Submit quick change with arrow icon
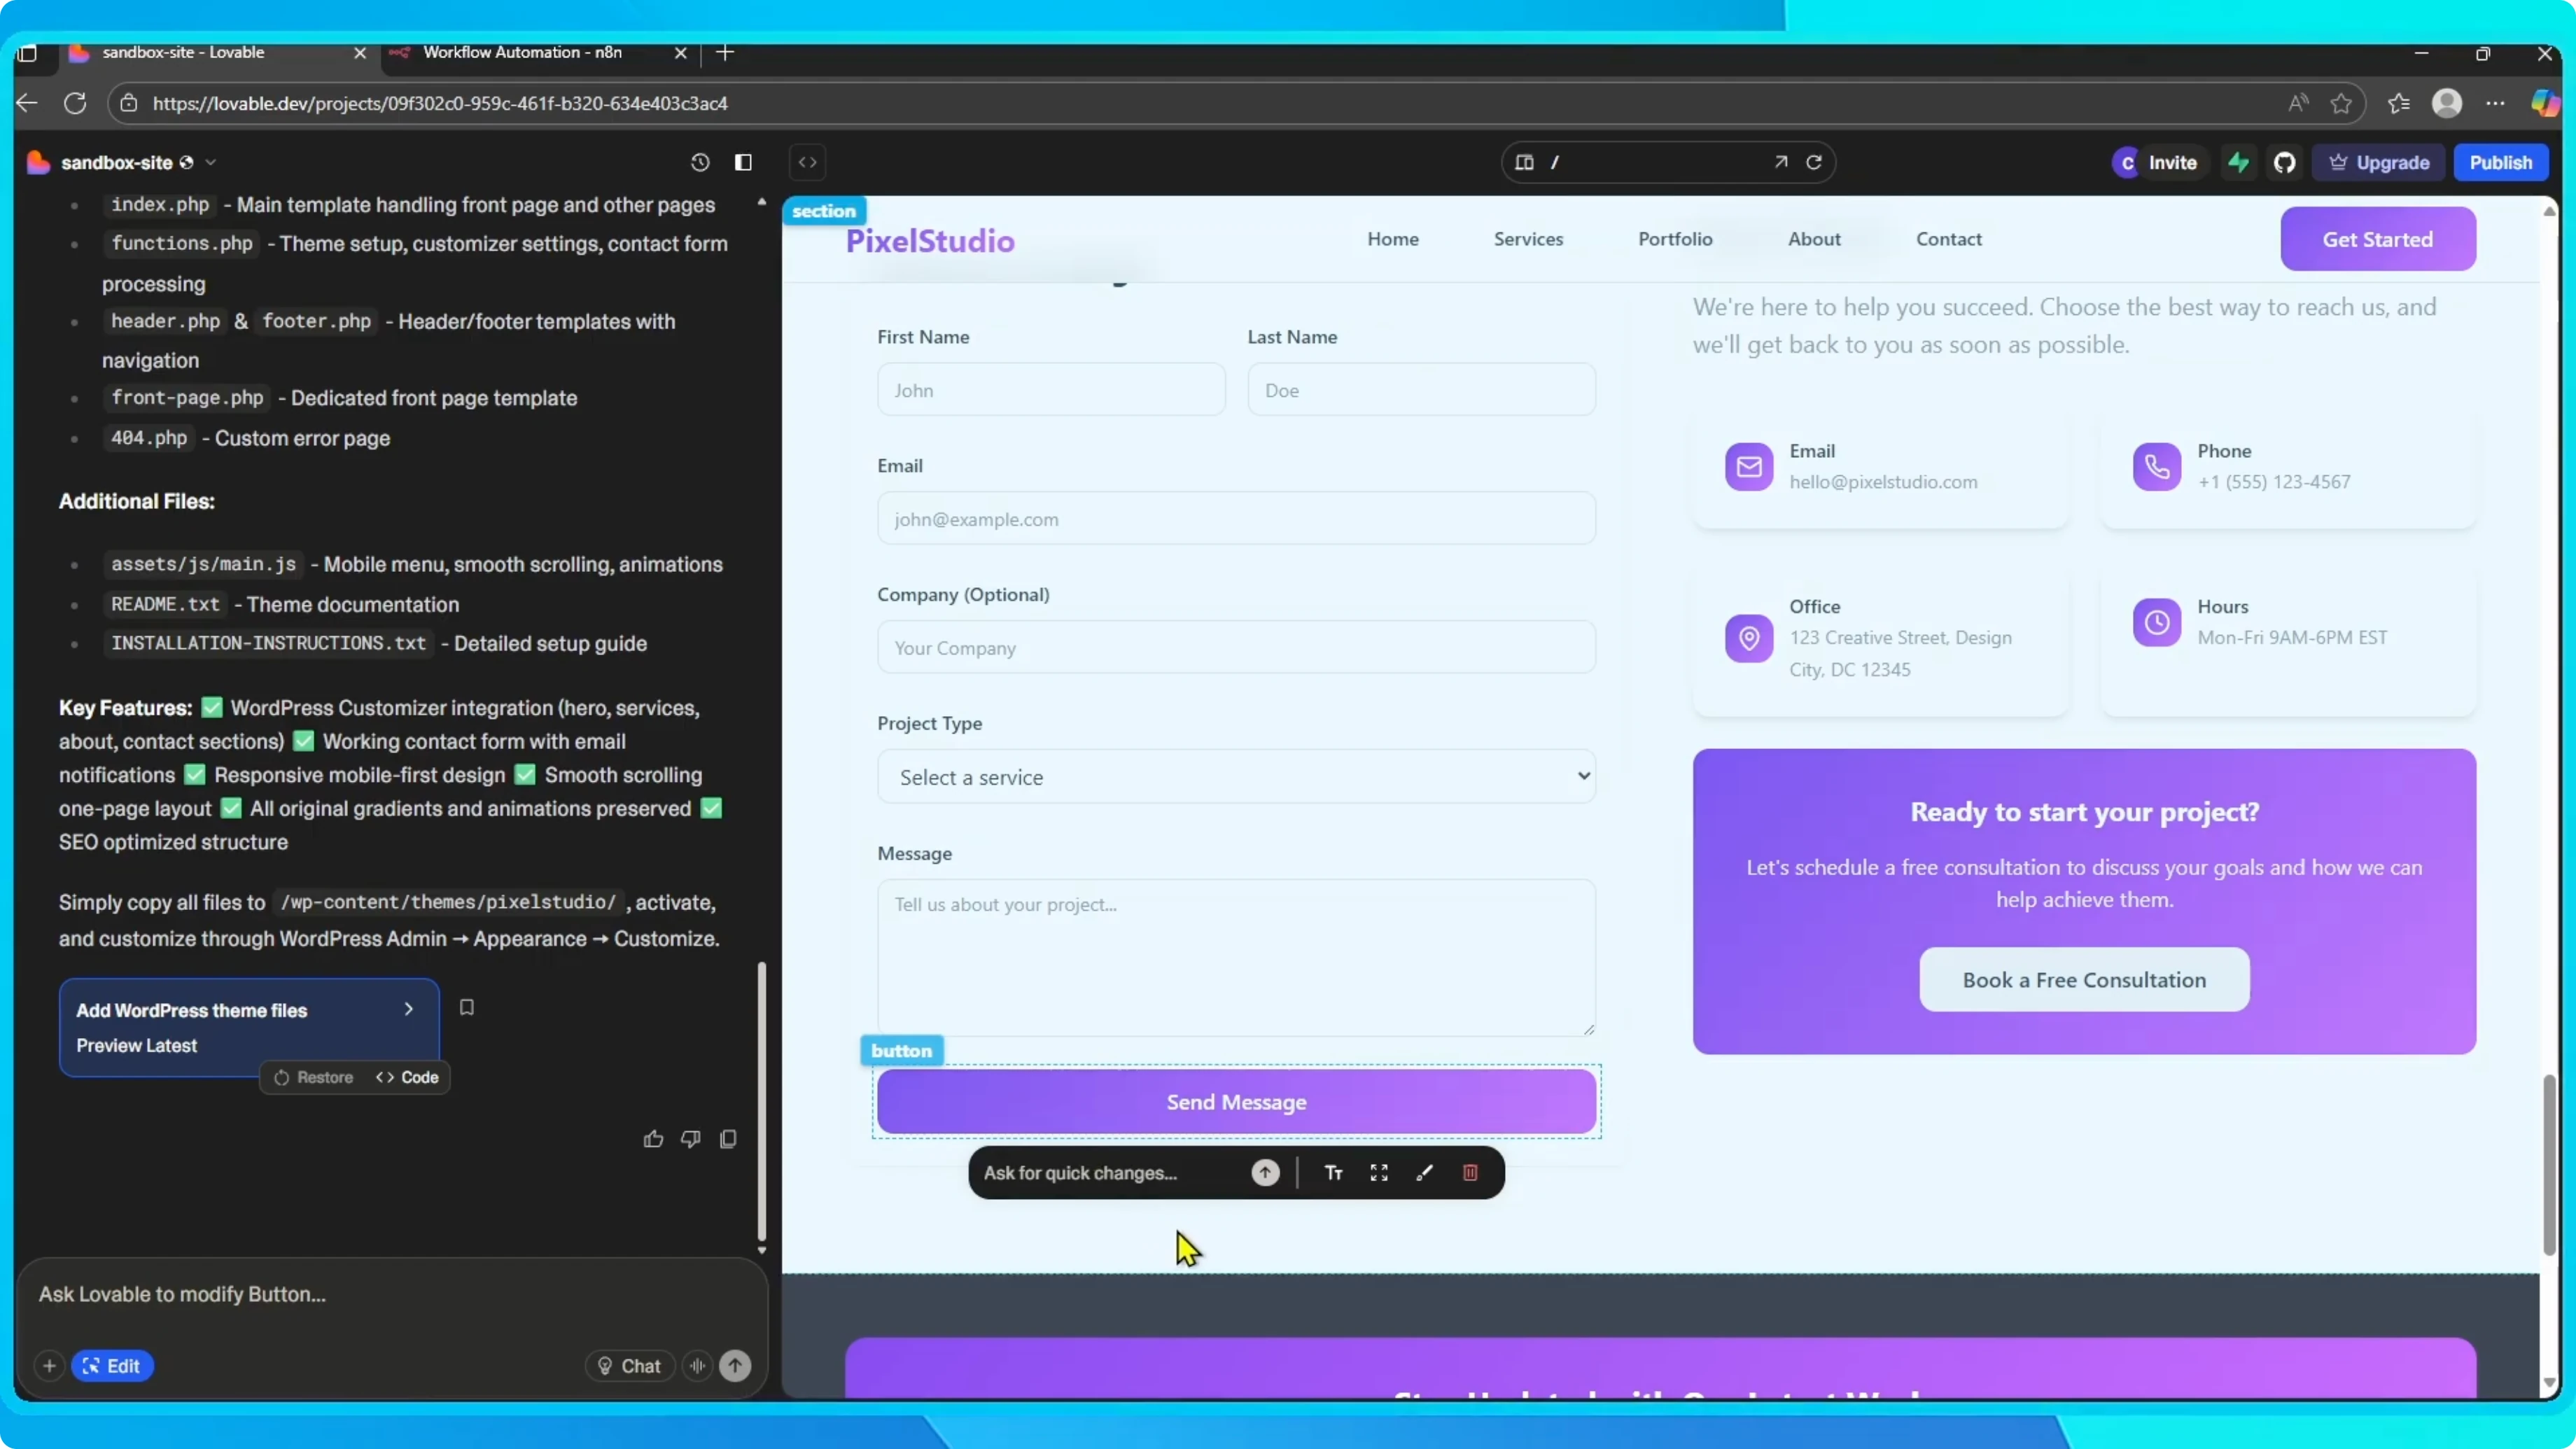Viewport: 2576px width, 1449px height. click(x=1265, y=1172)
